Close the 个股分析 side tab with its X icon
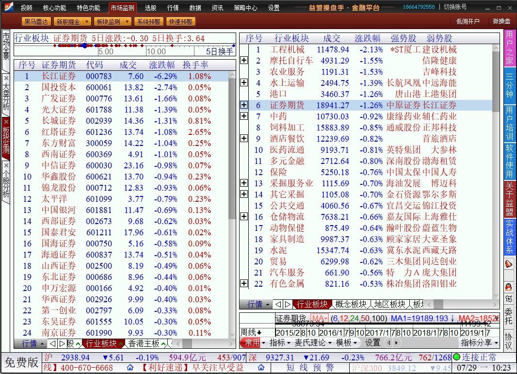This screenshot has height=374, width=517. click(x=6, y=165)
